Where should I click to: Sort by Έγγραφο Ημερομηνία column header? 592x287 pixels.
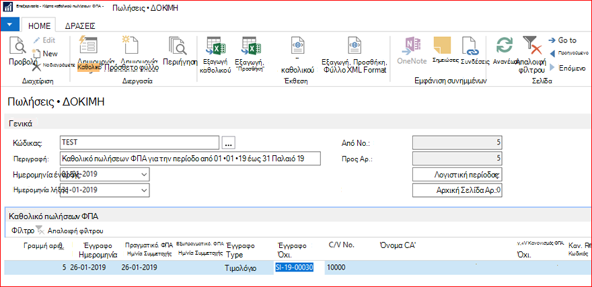point(100,250)
